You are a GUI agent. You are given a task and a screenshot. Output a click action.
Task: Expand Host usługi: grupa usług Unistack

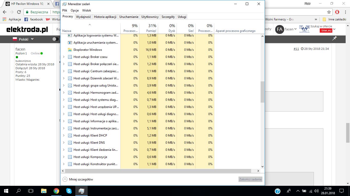64,85
